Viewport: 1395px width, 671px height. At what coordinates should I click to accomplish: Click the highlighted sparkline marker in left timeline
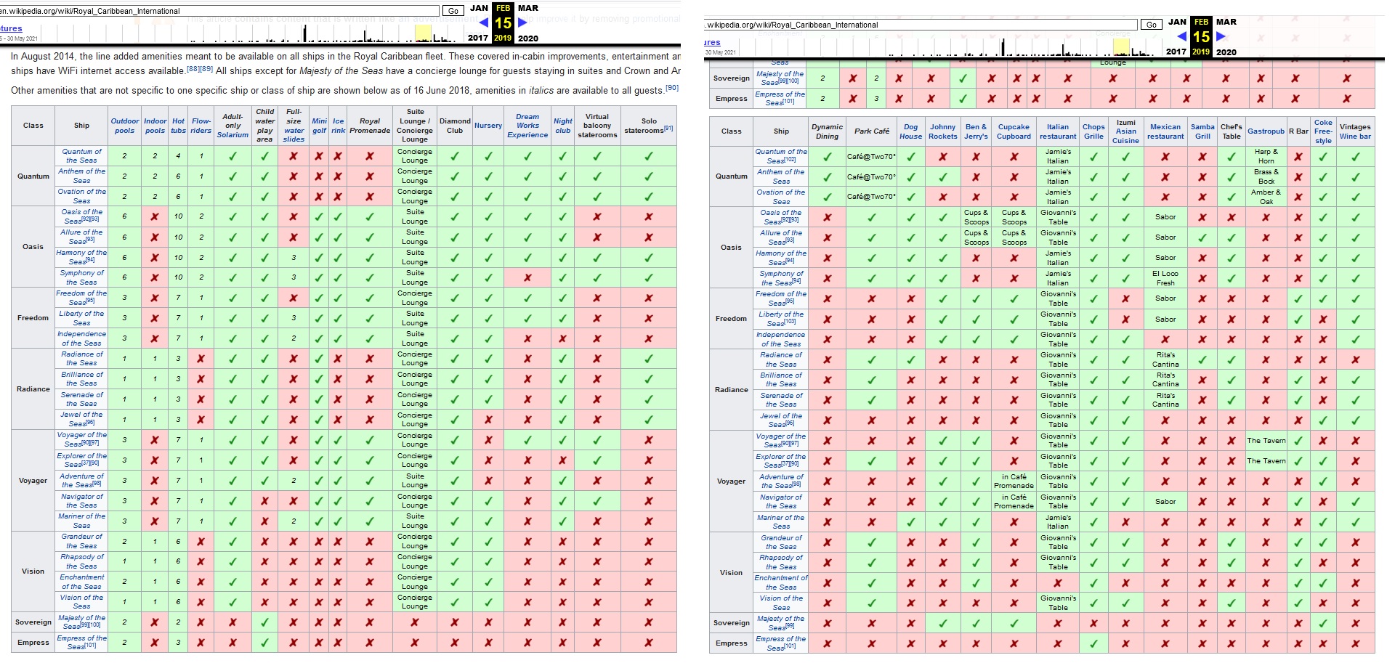point(423,33)
